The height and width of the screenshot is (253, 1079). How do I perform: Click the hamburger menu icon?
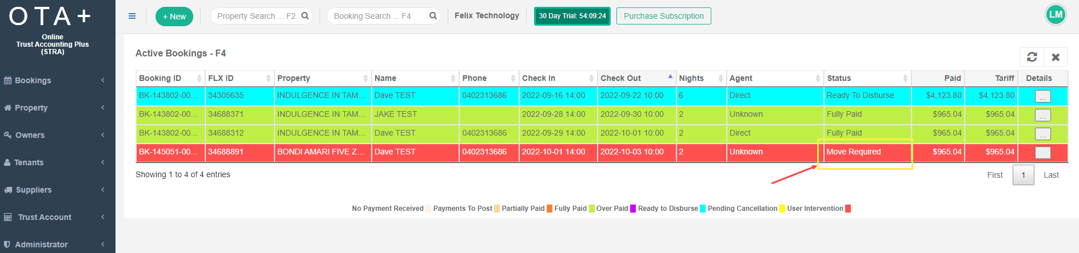coord(132,16)
